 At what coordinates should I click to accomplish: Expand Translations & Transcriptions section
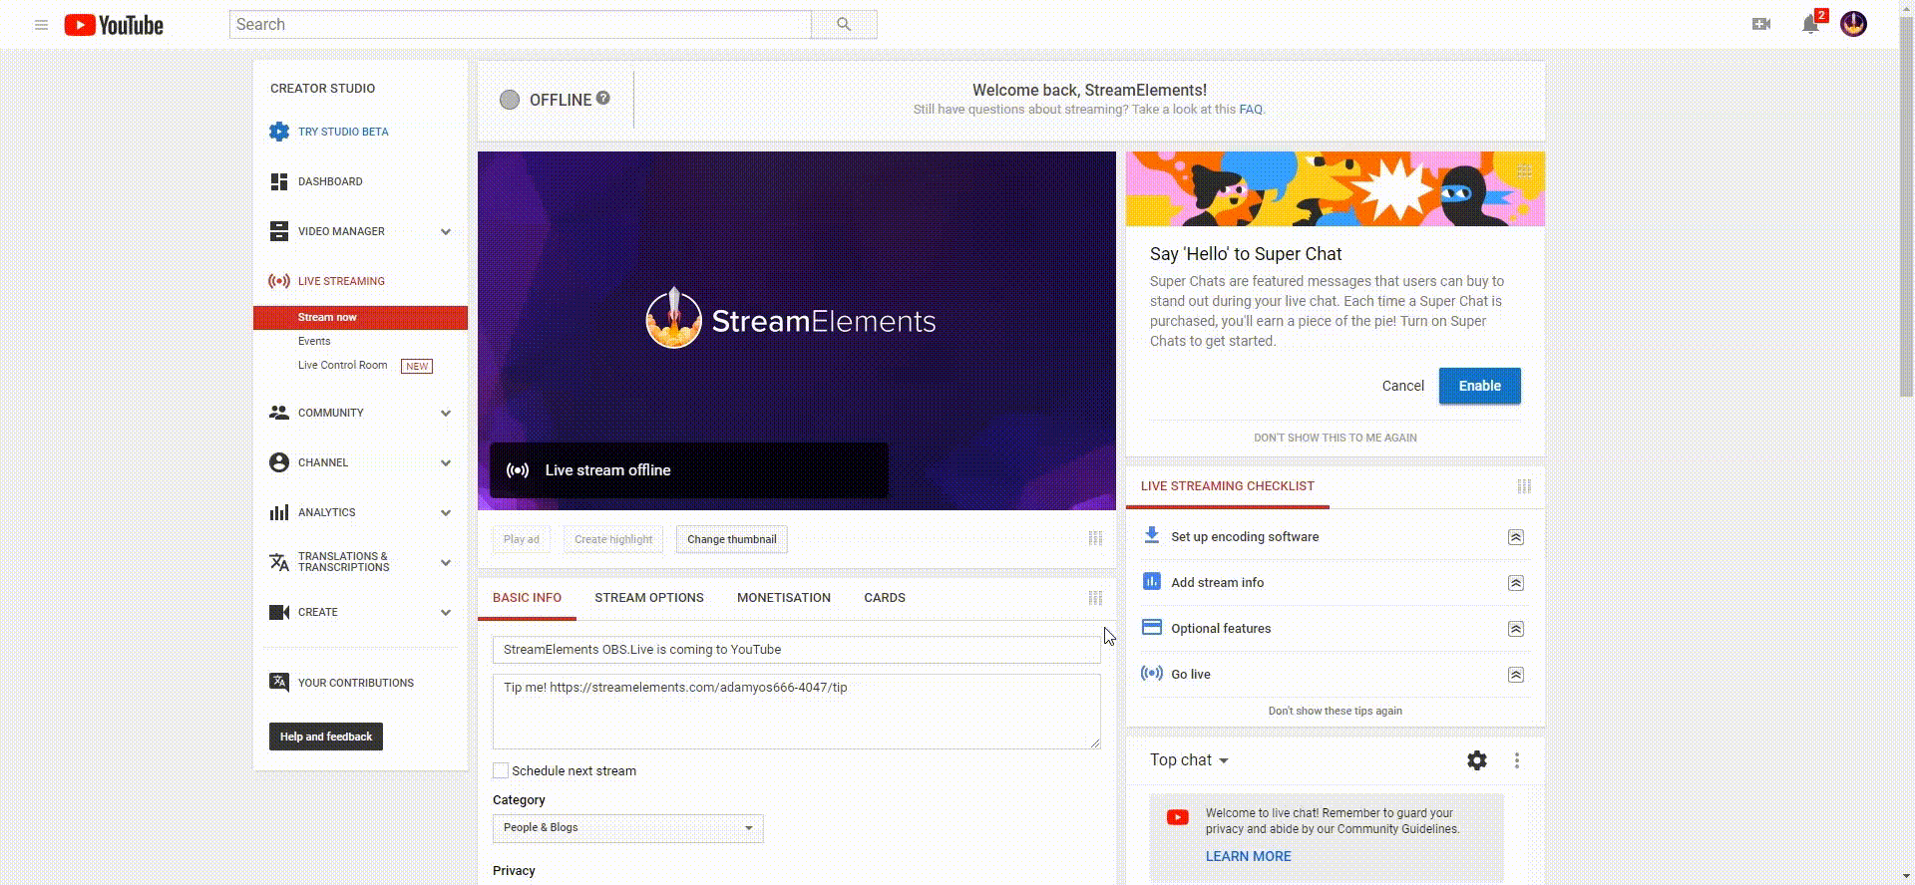(446, 562)
